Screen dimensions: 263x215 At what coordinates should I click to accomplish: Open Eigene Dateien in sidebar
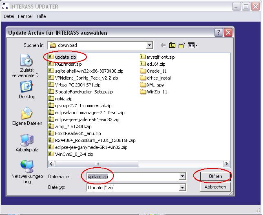[x=27, y=116]
